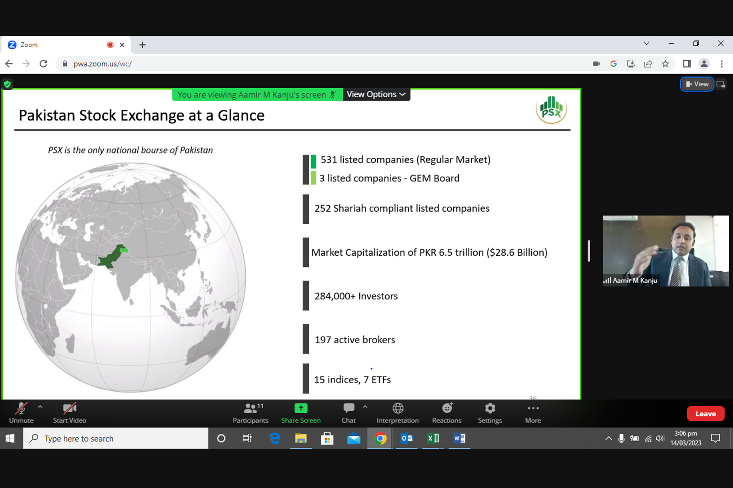Viewport: 733px width, 488px height.
Task: Click the pop-out window icon beside View
Action: (x=721, y=84)
